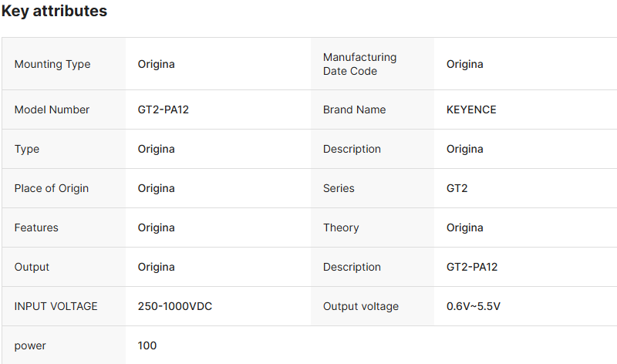The width and height of the screenshot is (617, 364).
Task: Select the Features label
Action: 36,228
